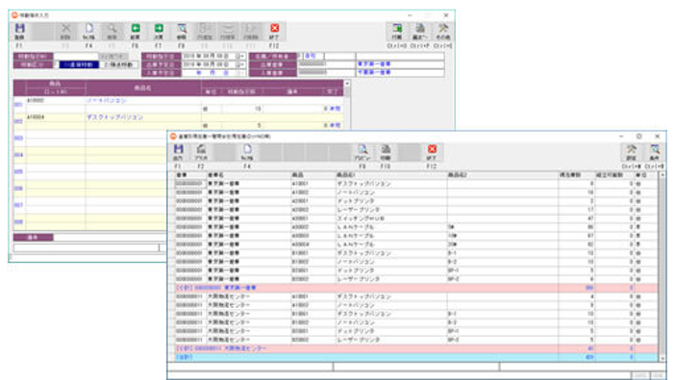Click the pink 大阪物流センター subtotal row
Screen dimensions: 675x380
pyautogui.click(x=415, y=348)
